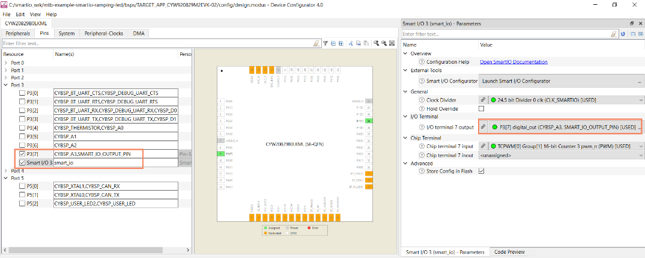The image size is (645, 258).
Task: Click the help icon beside Hold Override
Action: pos(422,108)
